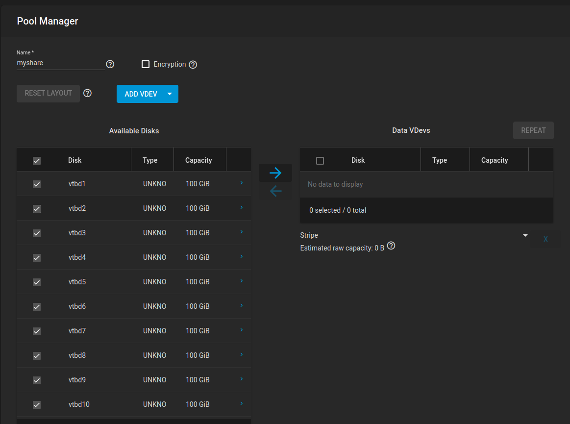Click the Repeat button
570x424 pixels.
coord(533,130)
